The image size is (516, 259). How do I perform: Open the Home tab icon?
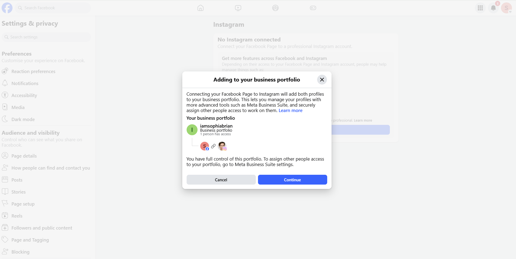[201, 8]
